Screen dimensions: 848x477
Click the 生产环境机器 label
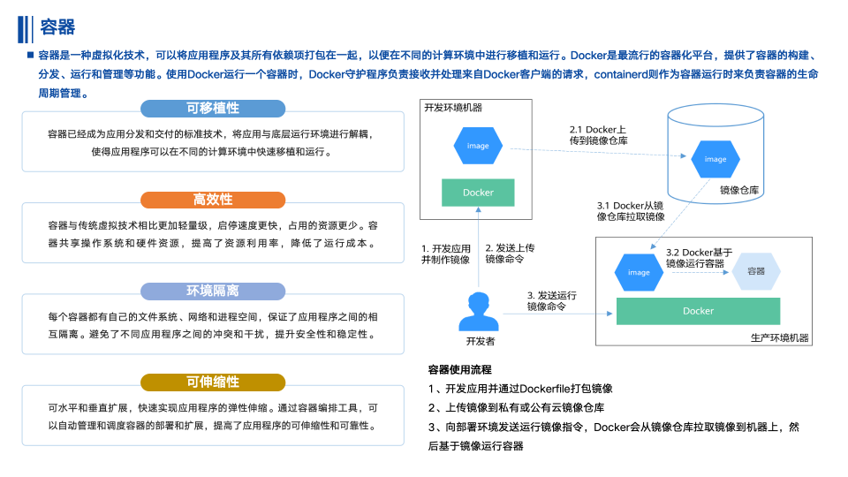pos(779,337)
